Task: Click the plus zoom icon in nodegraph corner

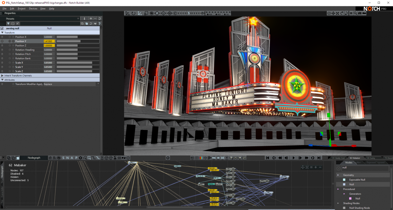Action: tap(316, 167)
